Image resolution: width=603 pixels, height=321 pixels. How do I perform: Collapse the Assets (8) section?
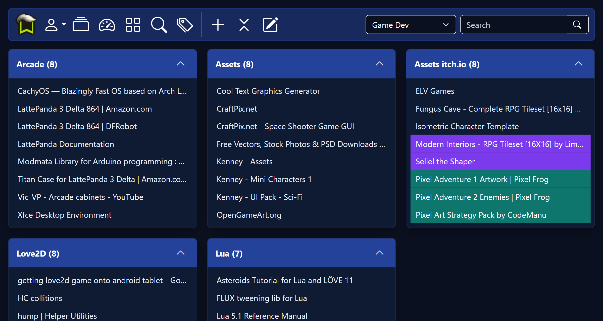379,64
